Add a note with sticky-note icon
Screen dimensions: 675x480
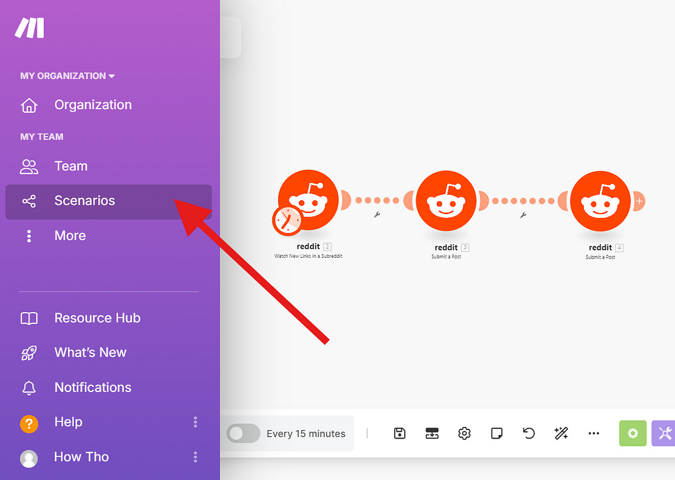(497, 433)
